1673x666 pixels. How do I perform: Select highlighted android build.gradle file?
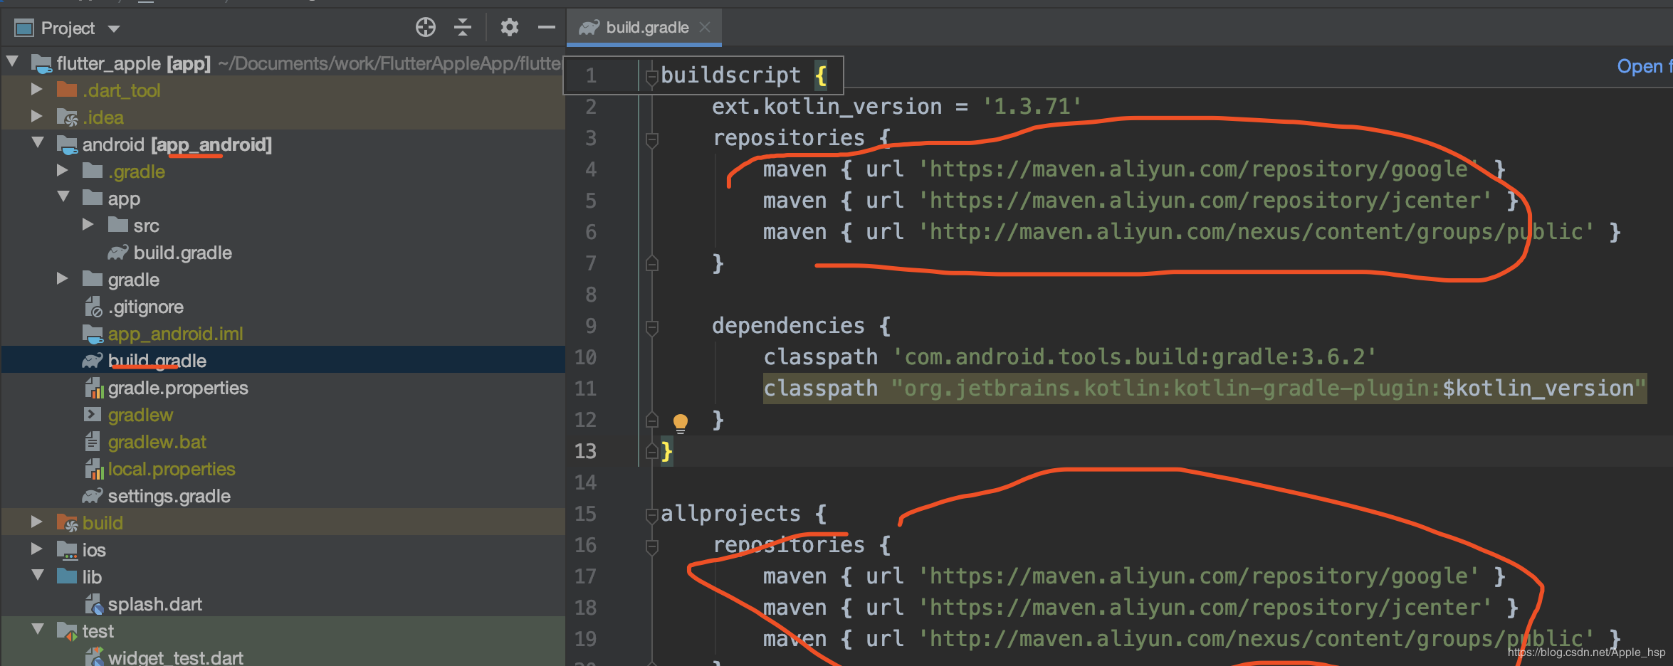click(x=157, y=361)
